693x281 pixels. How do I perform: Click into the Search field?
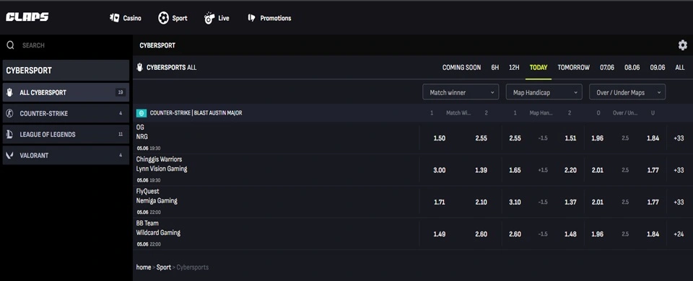coord(66,45)
